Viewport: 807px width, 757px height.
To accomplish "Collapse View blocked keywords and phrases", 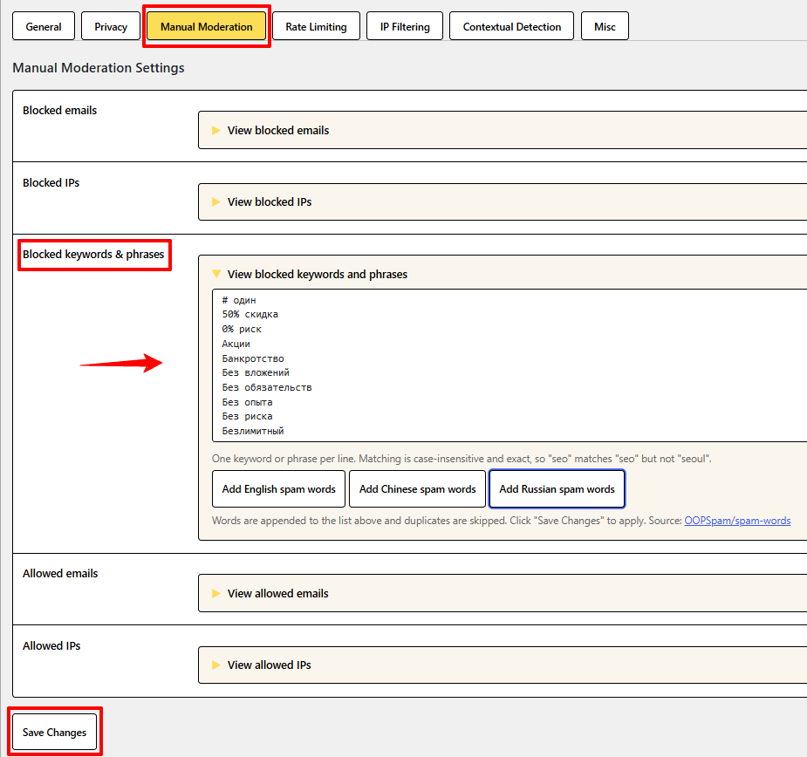I will (317, 275).
